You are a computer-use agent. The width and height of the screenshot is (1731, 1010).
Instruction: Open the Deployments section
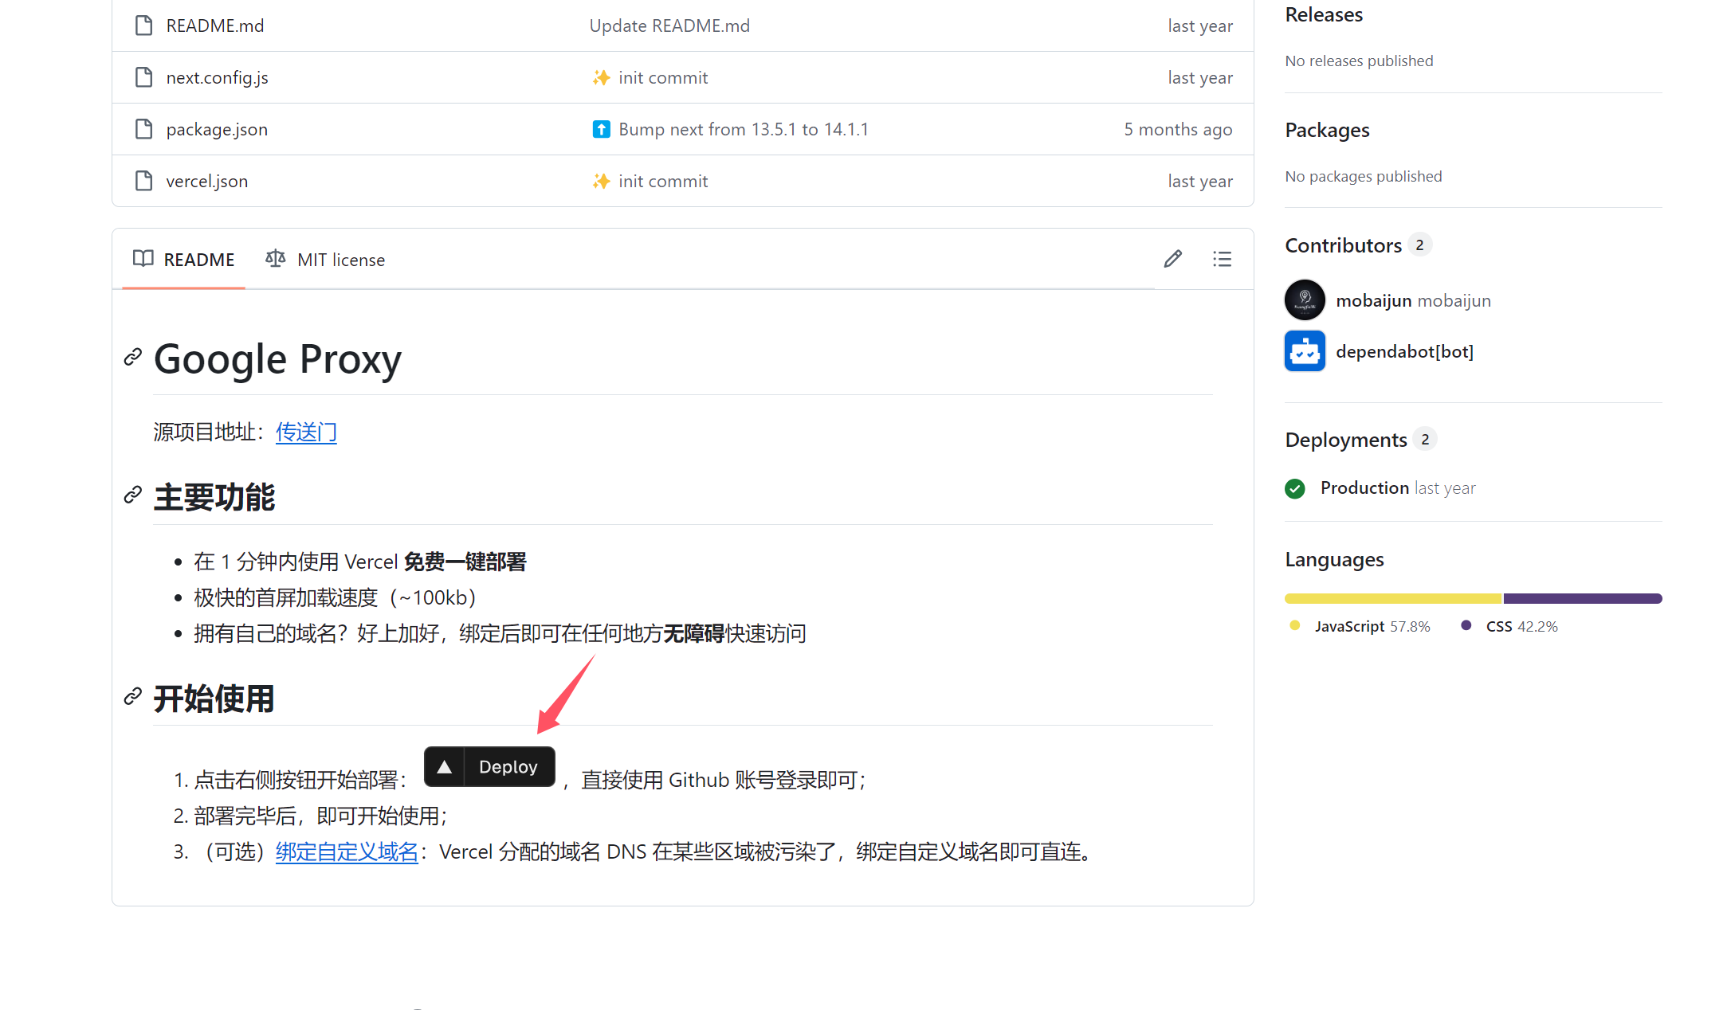click(x=1346, y=440)
